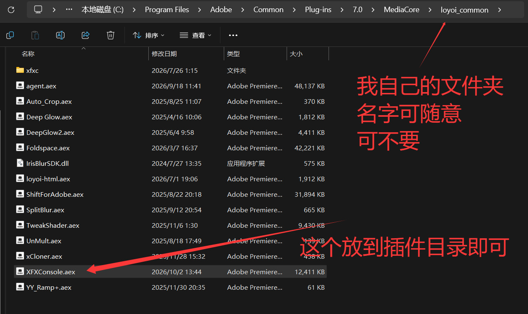The image size is (528, 314).
Task: Select XFXConsole.aex file icon
Action: click(x=20, y=271)
